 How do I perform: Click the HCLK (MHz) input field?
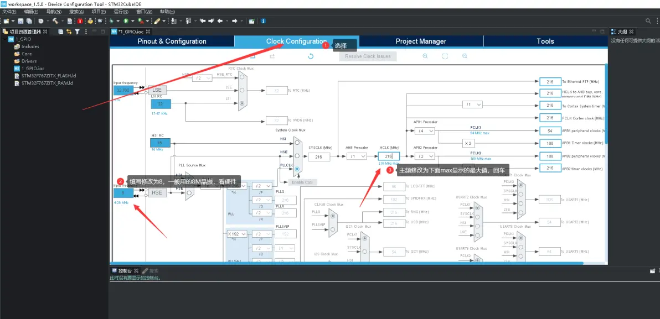pos(389,156)
